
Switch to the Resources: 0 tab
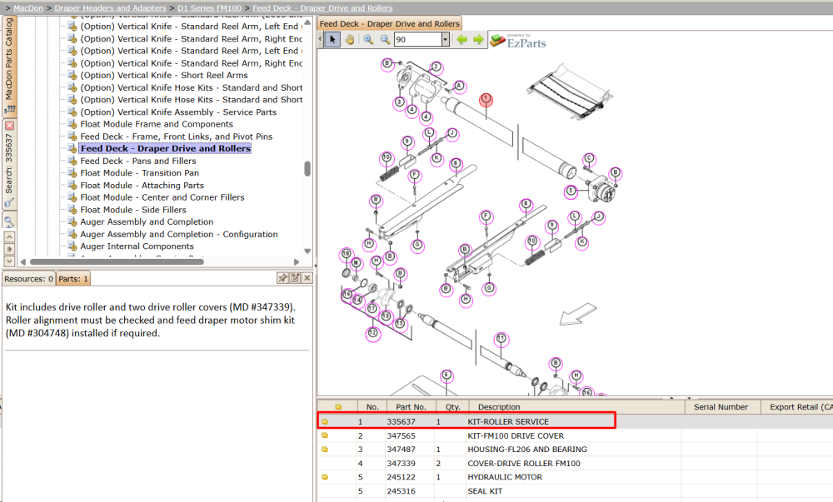tap(28, 279)
